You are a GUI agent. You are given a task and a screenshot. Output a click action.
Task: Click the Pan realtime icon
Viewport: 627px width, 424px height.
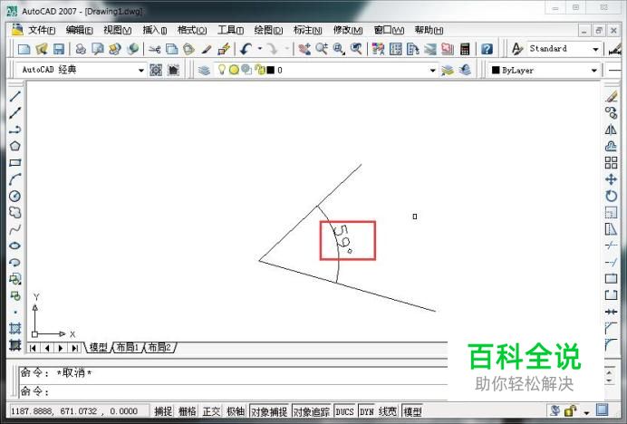pyautogui.click(x=304, y=49)
